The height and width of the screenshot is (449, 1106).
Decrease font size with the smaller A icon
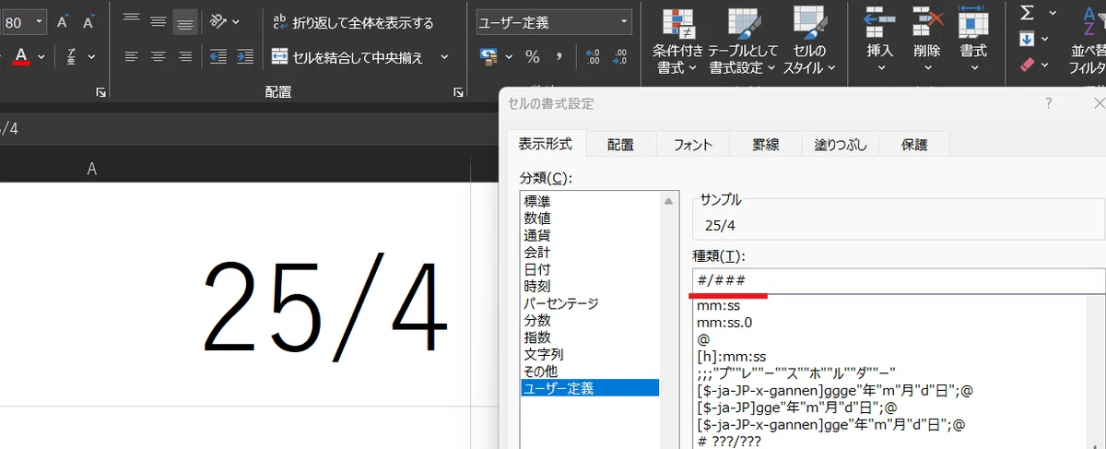coord(88,21)
